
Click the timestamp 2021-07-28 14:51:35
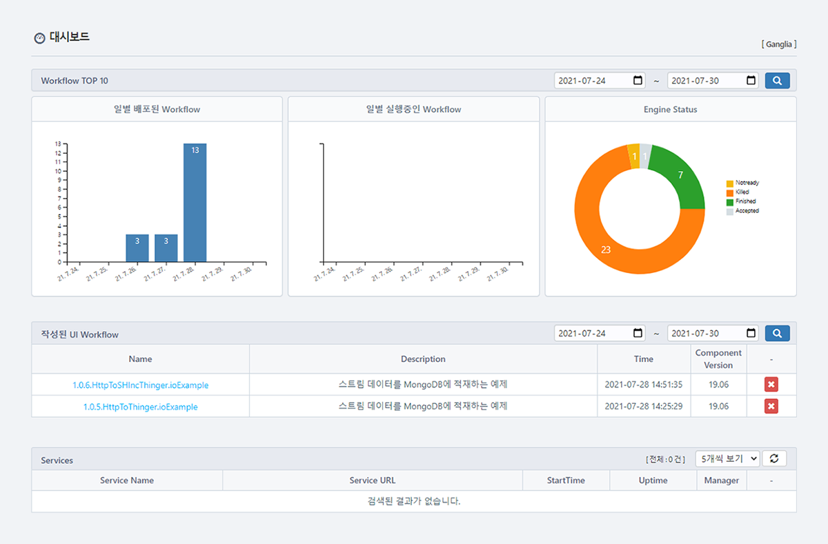[x=644, y=385]
